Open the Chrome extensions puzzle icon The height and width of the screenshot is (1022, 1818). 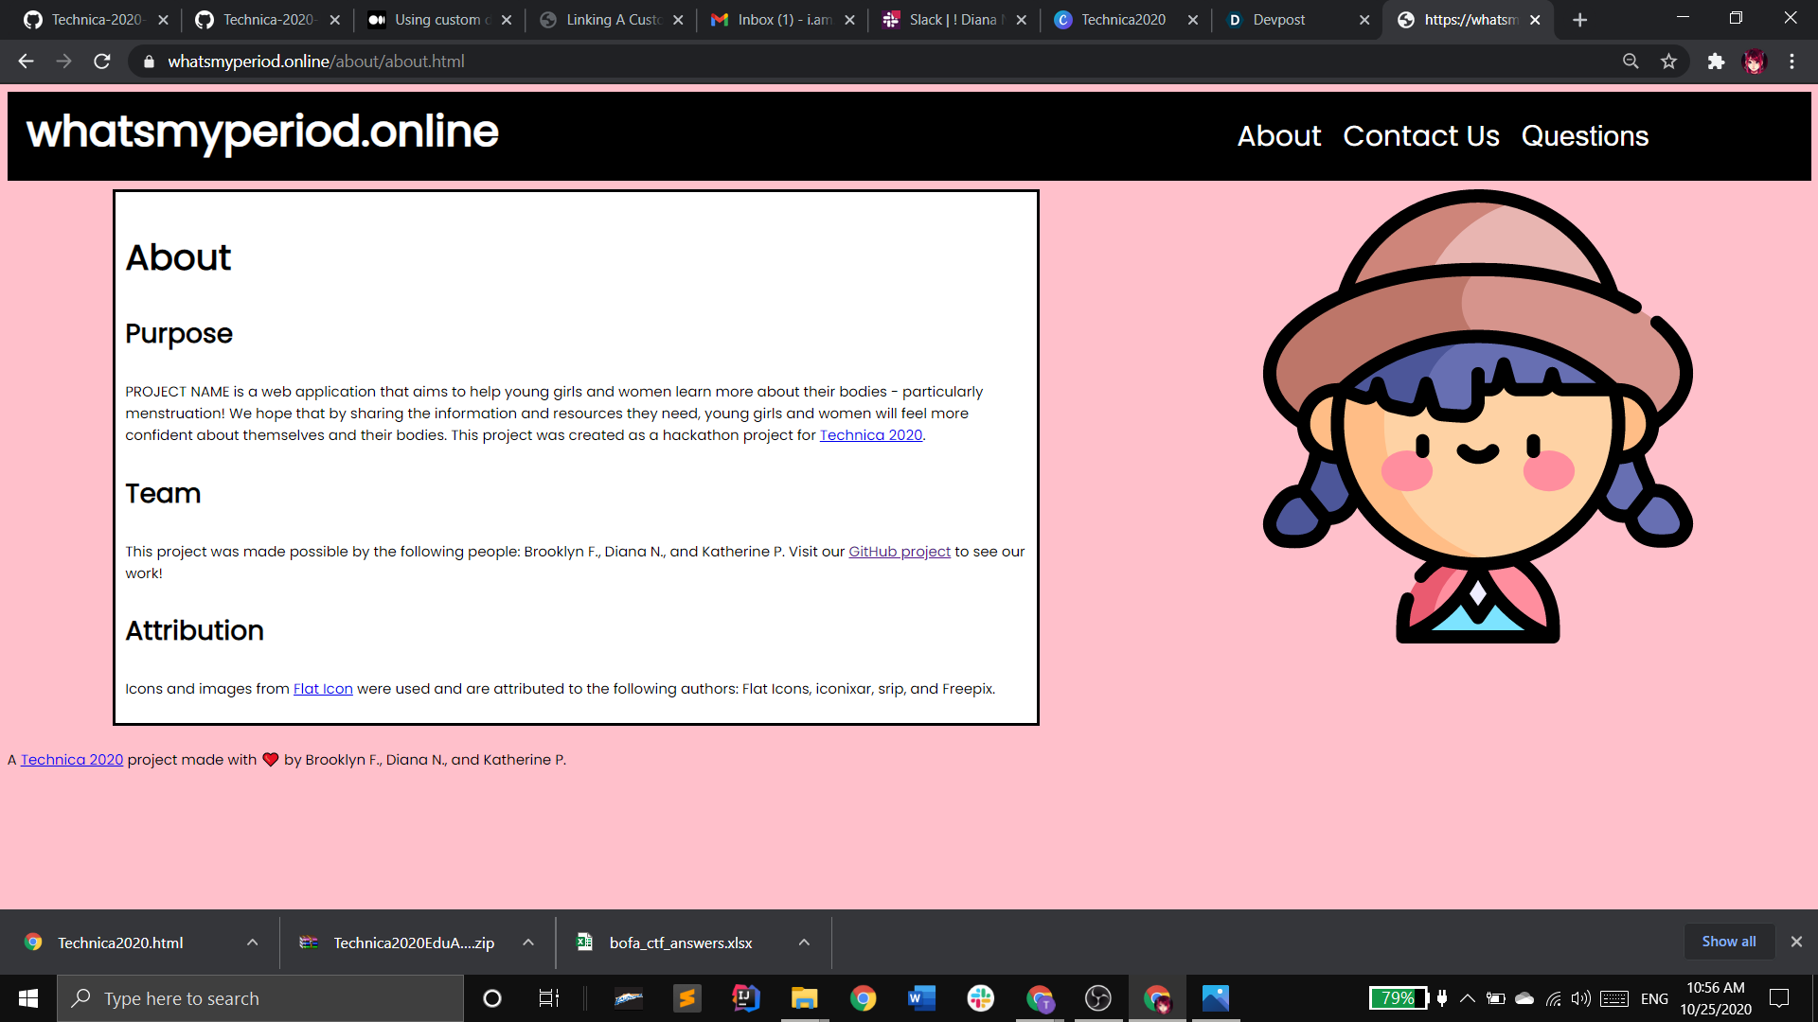(x=1716, y=62)
